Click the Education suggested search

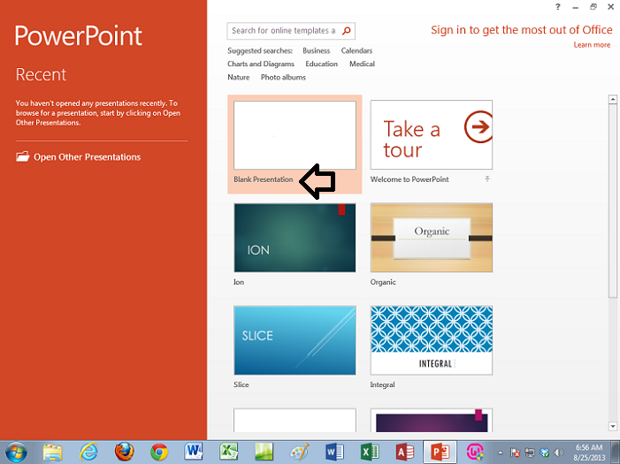[321, 64]
